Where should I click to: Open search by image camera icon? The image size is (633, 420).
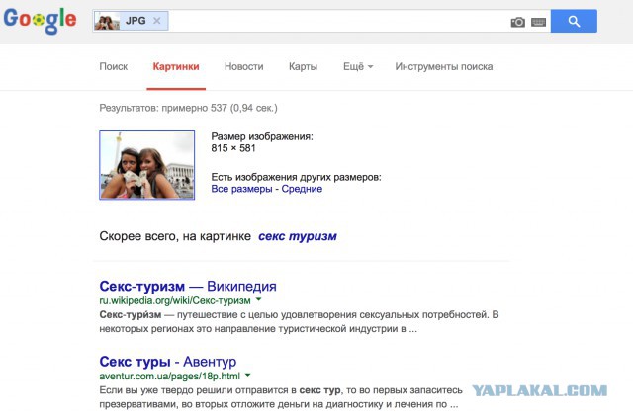coord(518,22)
